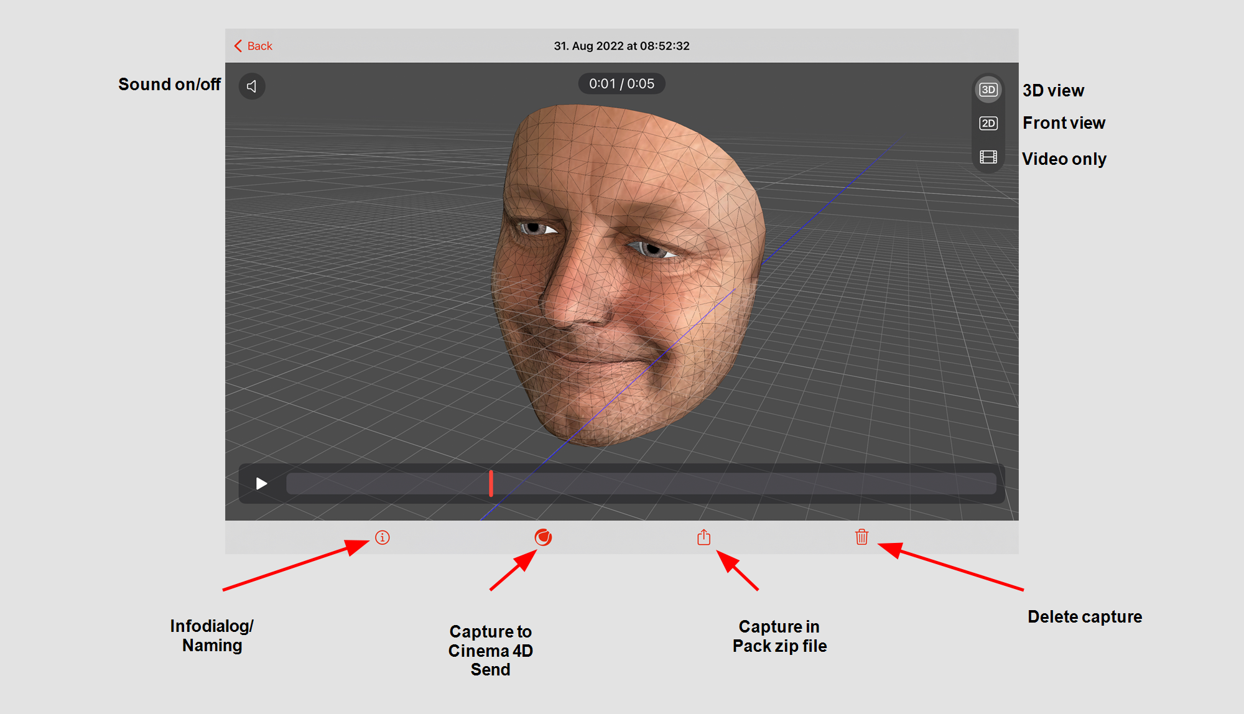Click the 'Video only' label
Viewport: 1244px width, 714px height.
pyautogui.click(x=1064, y=159)
